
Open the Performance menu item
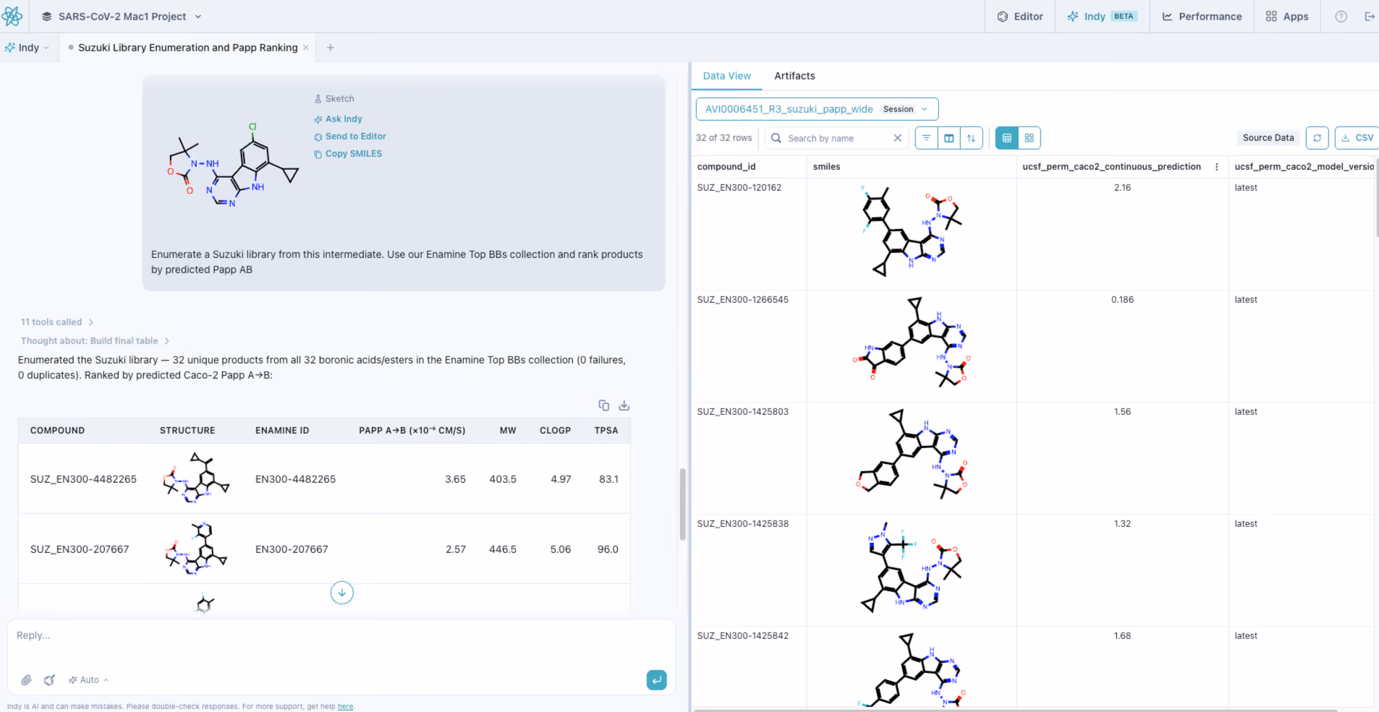click(1202, 17)
